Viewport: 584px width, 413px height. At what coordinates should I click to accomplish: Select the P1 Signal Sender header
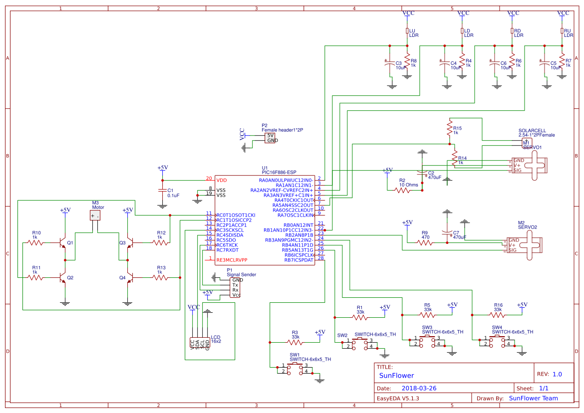(235, 287)
